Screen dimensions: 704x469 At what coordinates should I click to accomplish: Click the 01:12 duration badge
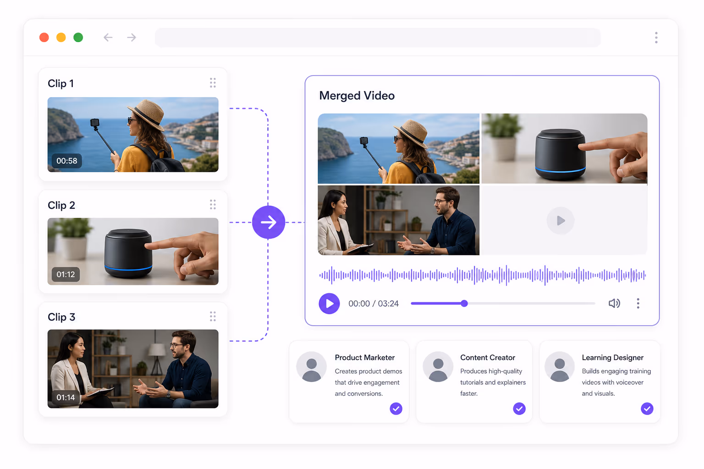pyautogui.click(x=66, y=274)
